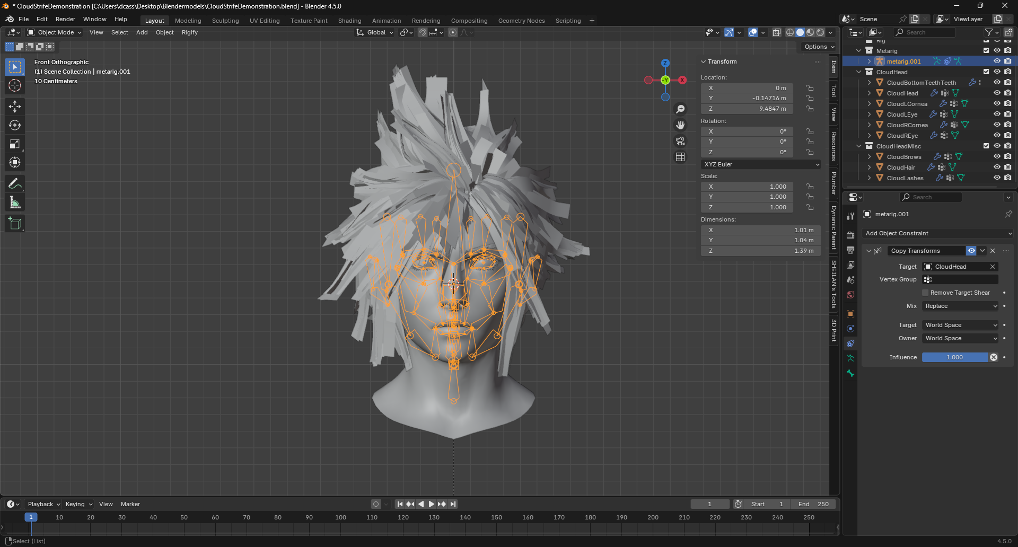Remove the Copy Transforms constraint

993,251
